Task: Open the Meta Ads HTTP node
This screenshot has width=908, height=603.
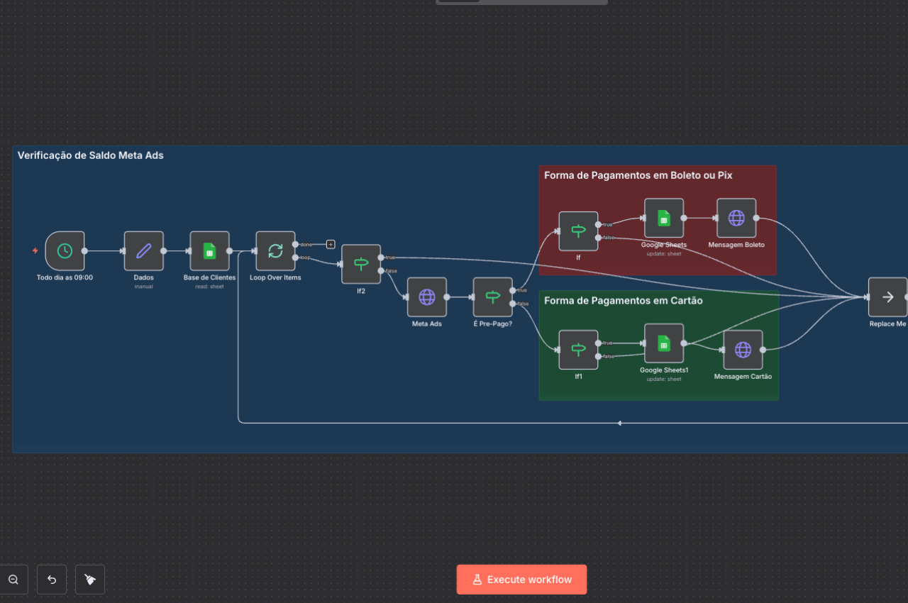Action: [427, 297]
